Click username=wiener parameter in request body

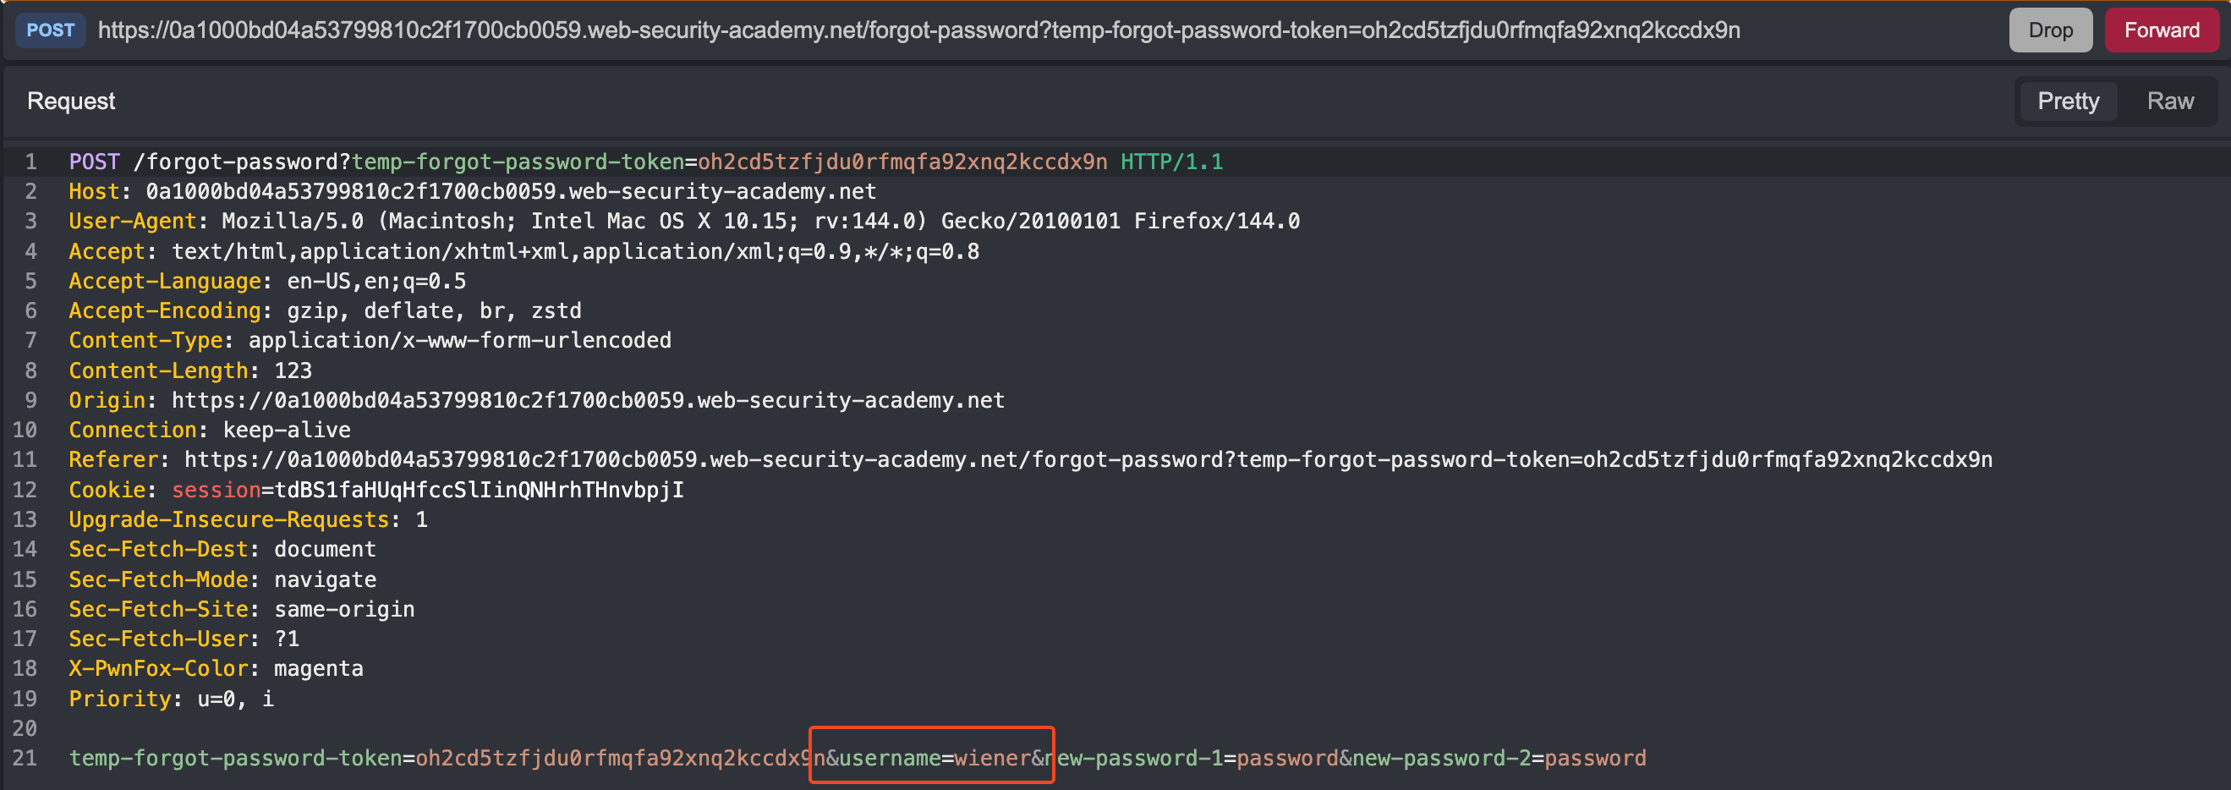[x=934, y=759]
